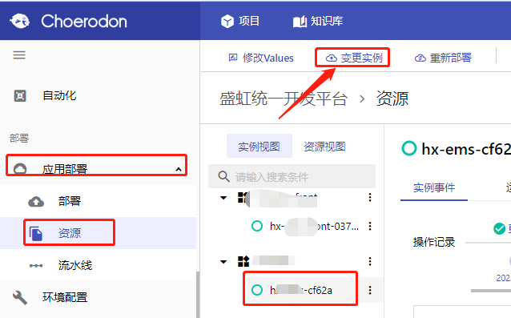511x318 pixels.
Task: Open the 项目 menu in header
Action: tap(240, 21)
